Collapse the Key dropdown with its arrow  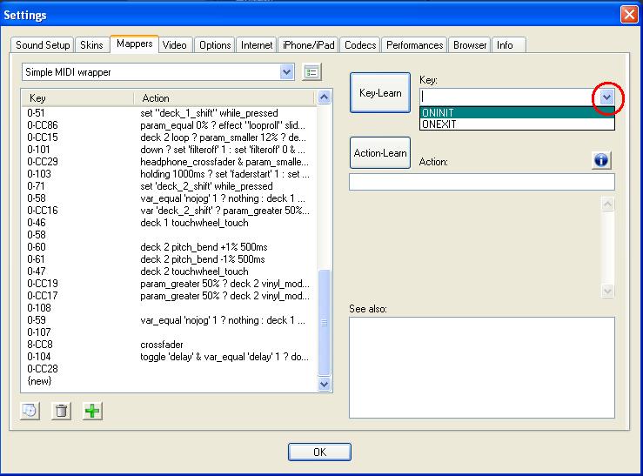(606, 97)
